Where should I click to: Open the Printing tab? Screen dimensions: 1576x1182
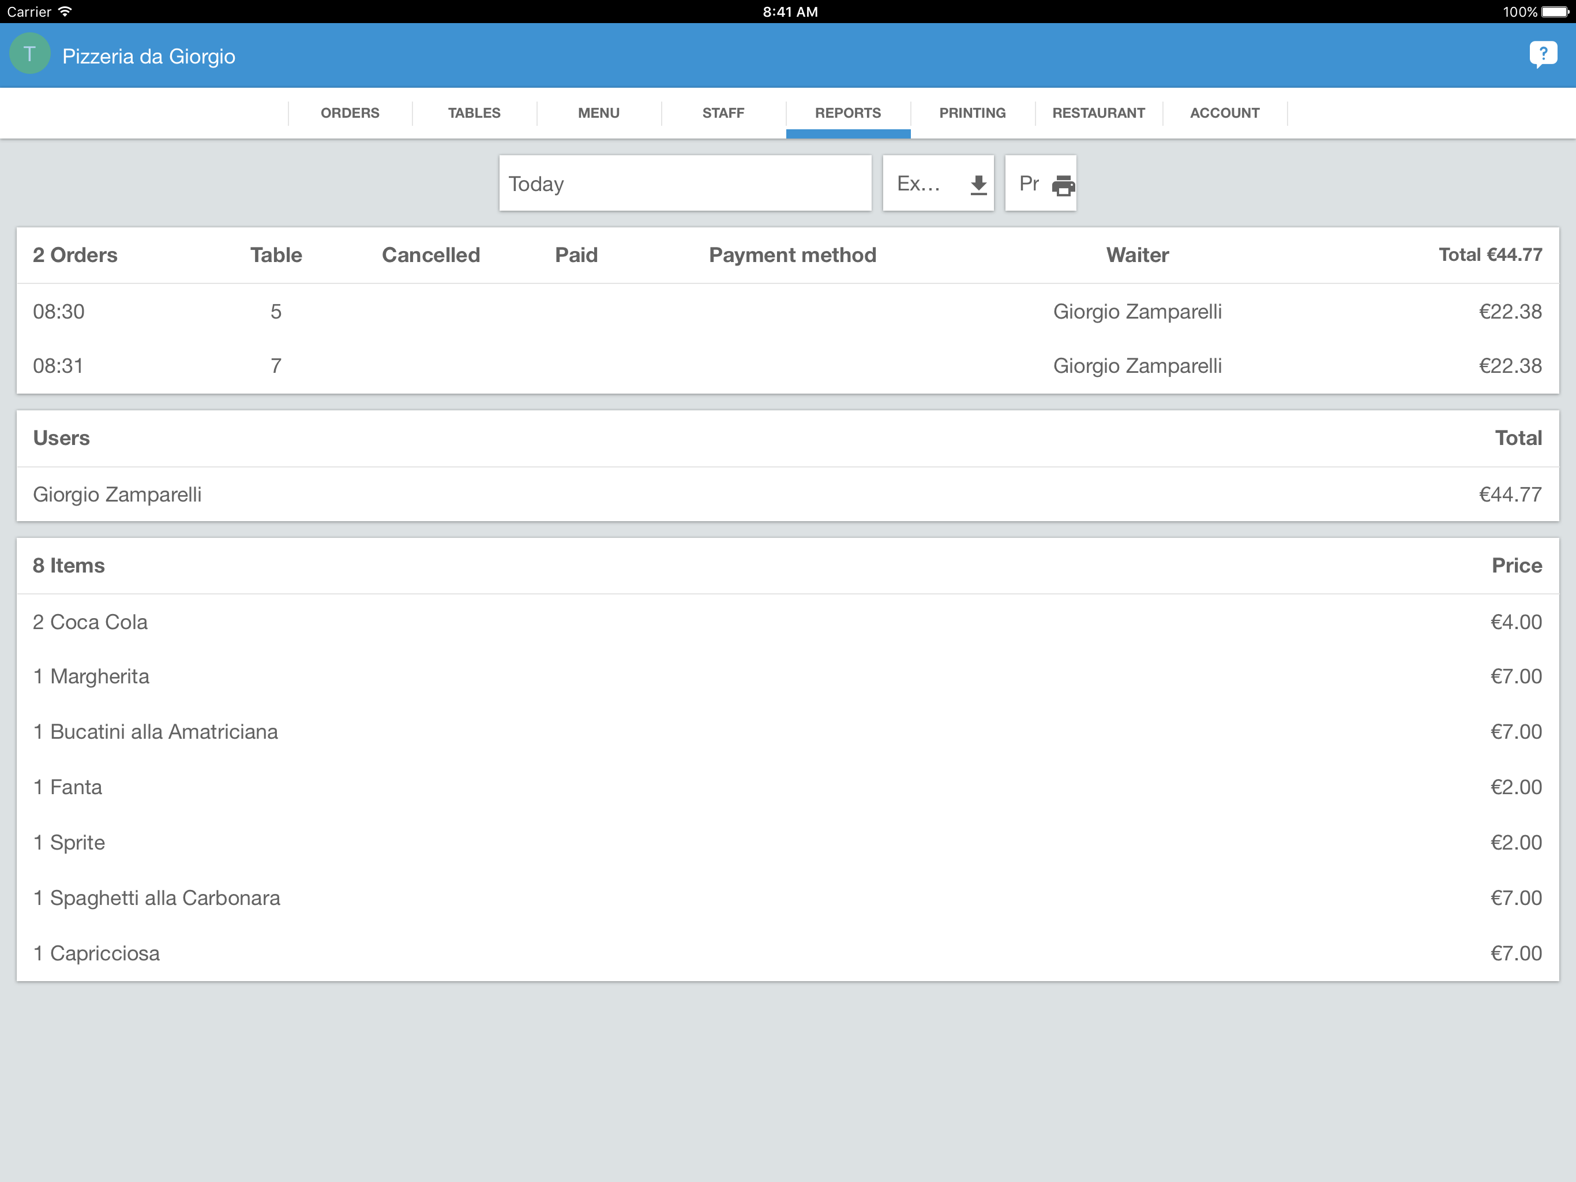pyautogui.click(x=972, y=113)
